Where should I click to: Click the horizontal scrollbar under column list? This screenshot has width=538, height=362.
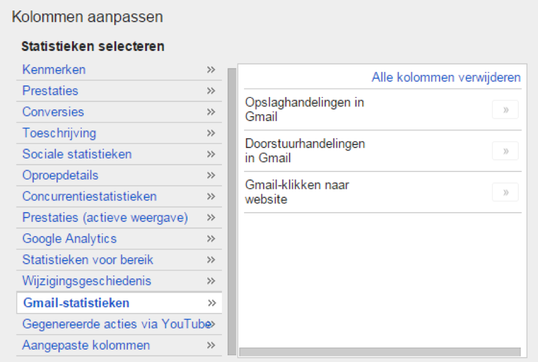click(x=380, y=352)
